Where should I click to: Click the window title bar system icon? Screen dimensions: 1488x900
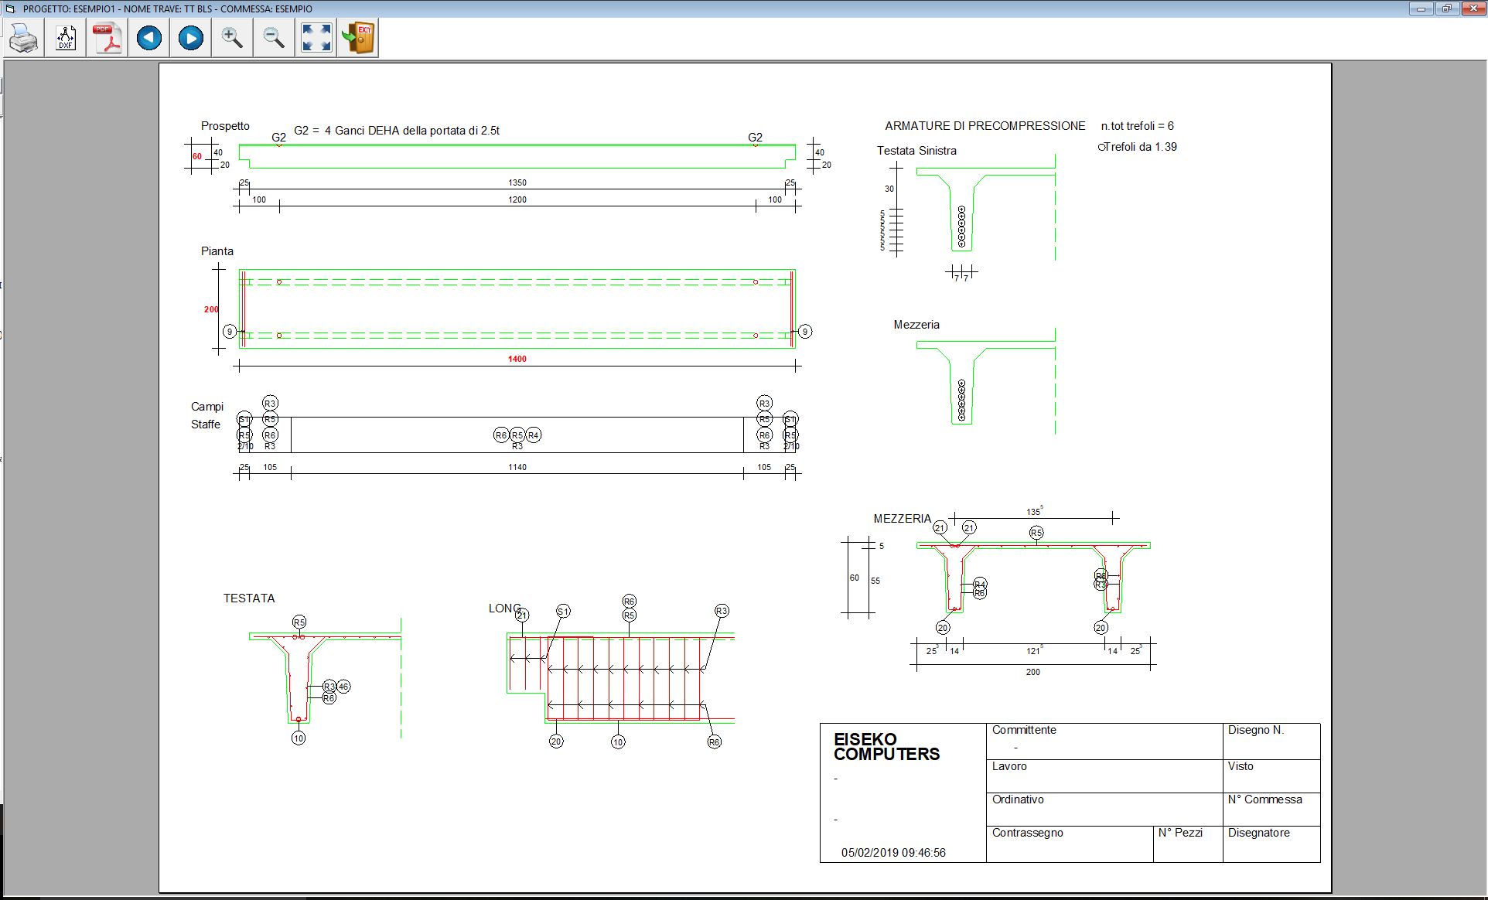pos(10,9)
